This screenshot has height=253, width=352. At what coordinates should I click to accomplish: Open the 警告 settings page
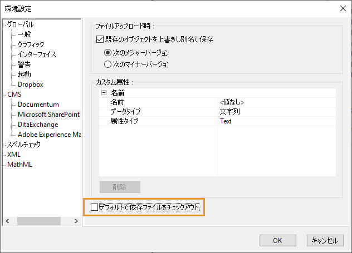click(x=24, y=65)
